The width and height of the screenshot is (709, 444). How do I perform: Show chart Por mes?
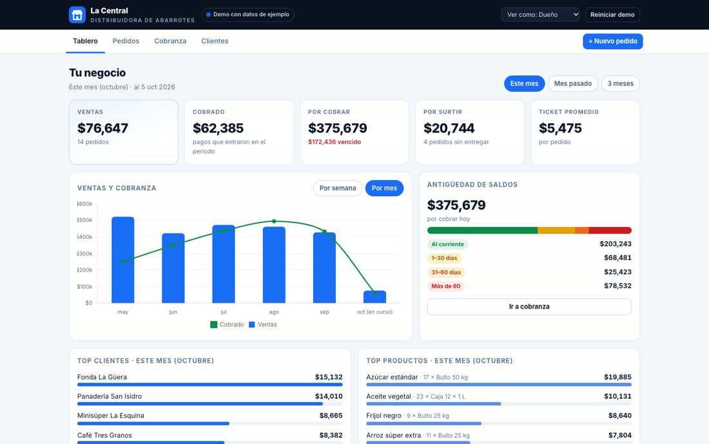(384, 188)
